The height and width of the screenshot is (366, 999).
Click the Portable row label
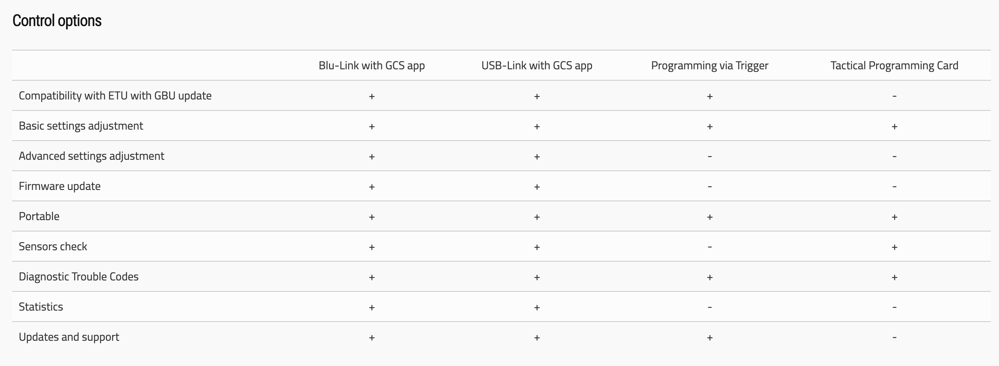(x=39, y=216)
